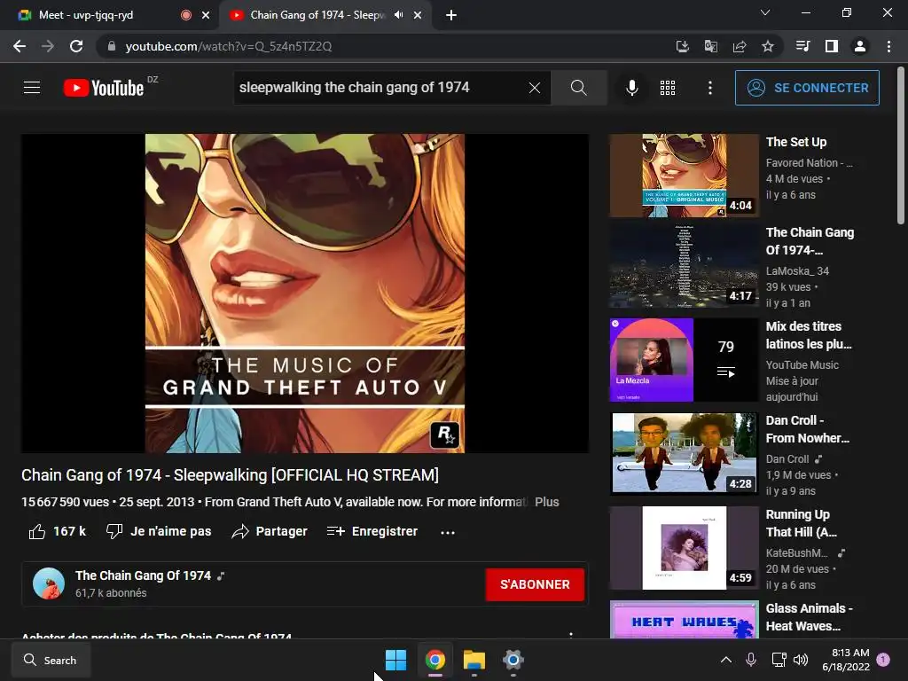Clear the search box text with X

click(x=535, y=88)
